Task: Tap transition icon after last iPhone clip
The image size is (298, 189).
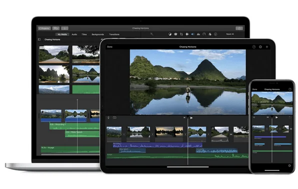Action: pos(291,129)
